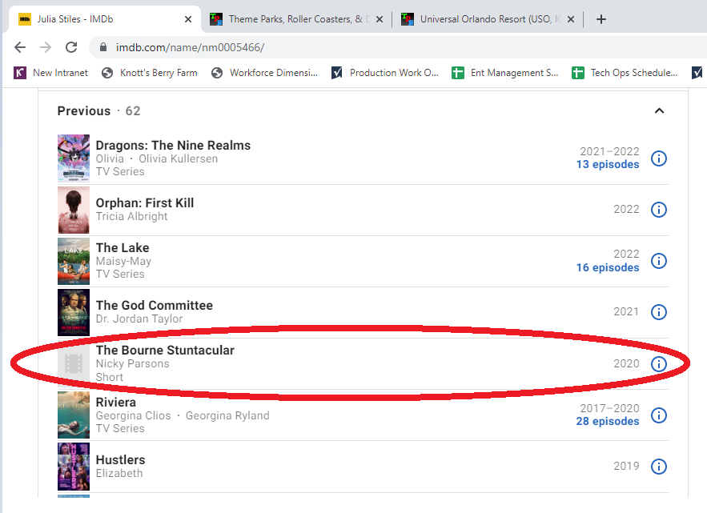Open The Bourne Stuntacular title link
Viewport: 707px width, 513px height.
click(x=165, y=351)
